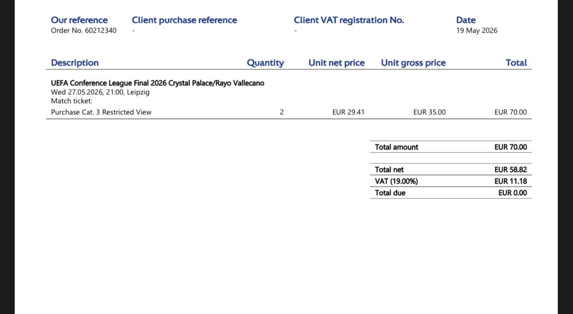Select "Purchase Cat. 3 Restricted View" item
Viewport: 573px width, 314px height.
tap(101, 112)
